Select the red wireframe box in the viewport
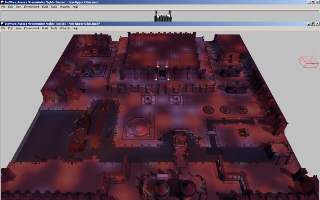Screen dimensions: 320x200 pos(308,62)
